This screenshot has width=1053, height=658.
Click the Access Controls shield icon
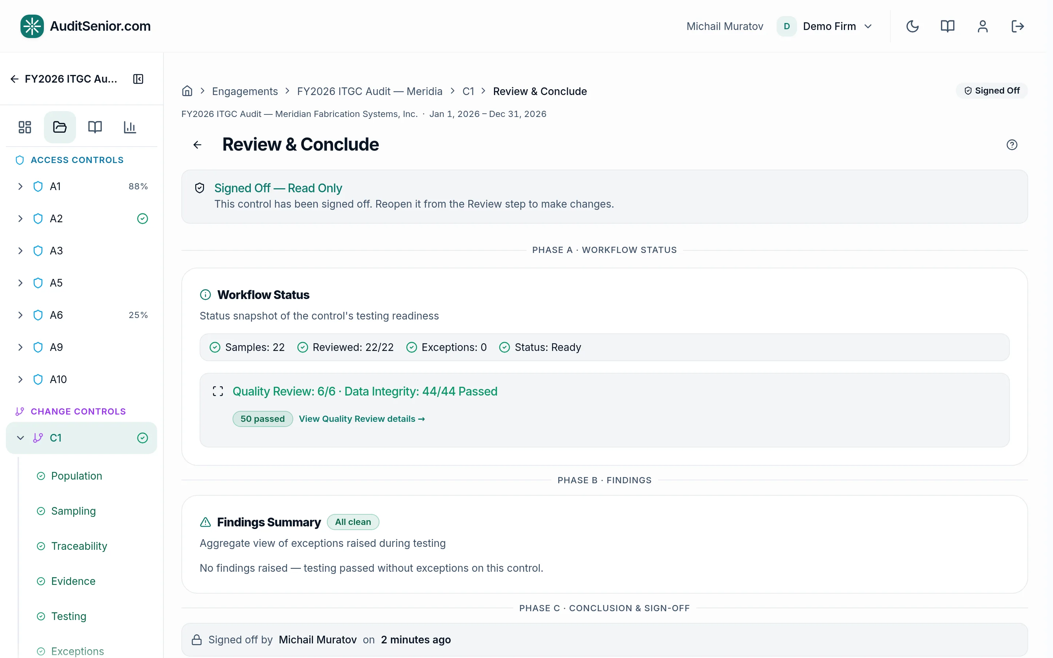[20, 160]
